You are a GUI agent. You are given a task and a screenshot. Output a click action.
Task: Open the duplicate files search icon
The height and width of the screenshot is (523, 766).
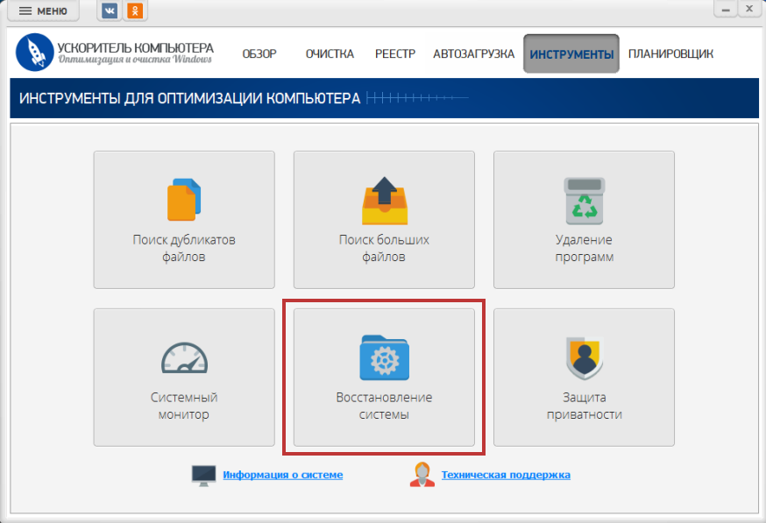click(x=184, y=200)
